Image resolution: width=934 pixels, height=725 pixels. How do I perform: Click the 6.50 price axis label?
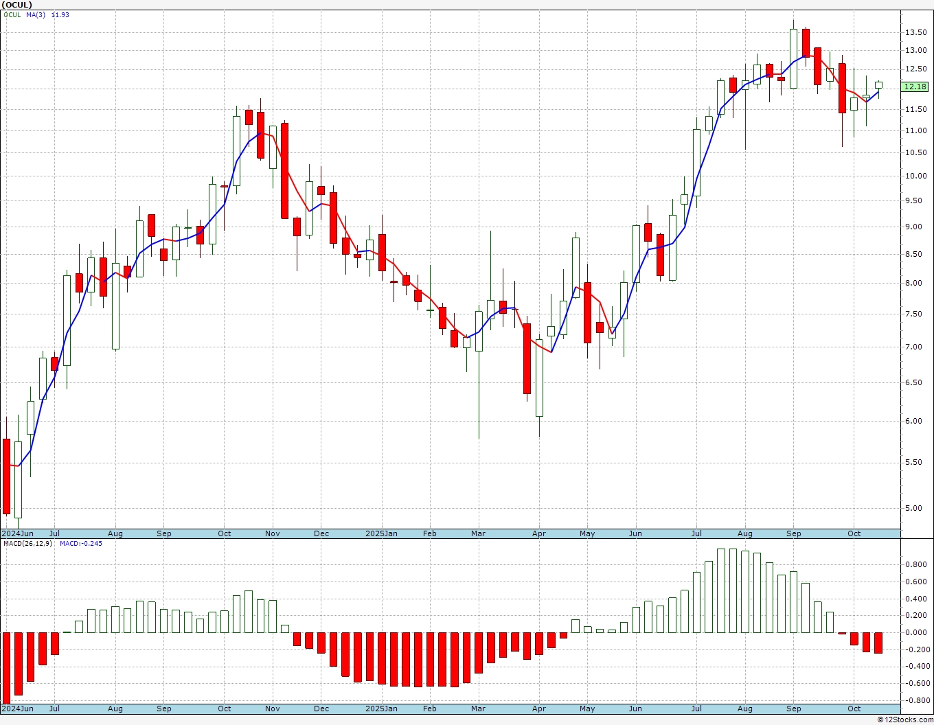(915, 382)
